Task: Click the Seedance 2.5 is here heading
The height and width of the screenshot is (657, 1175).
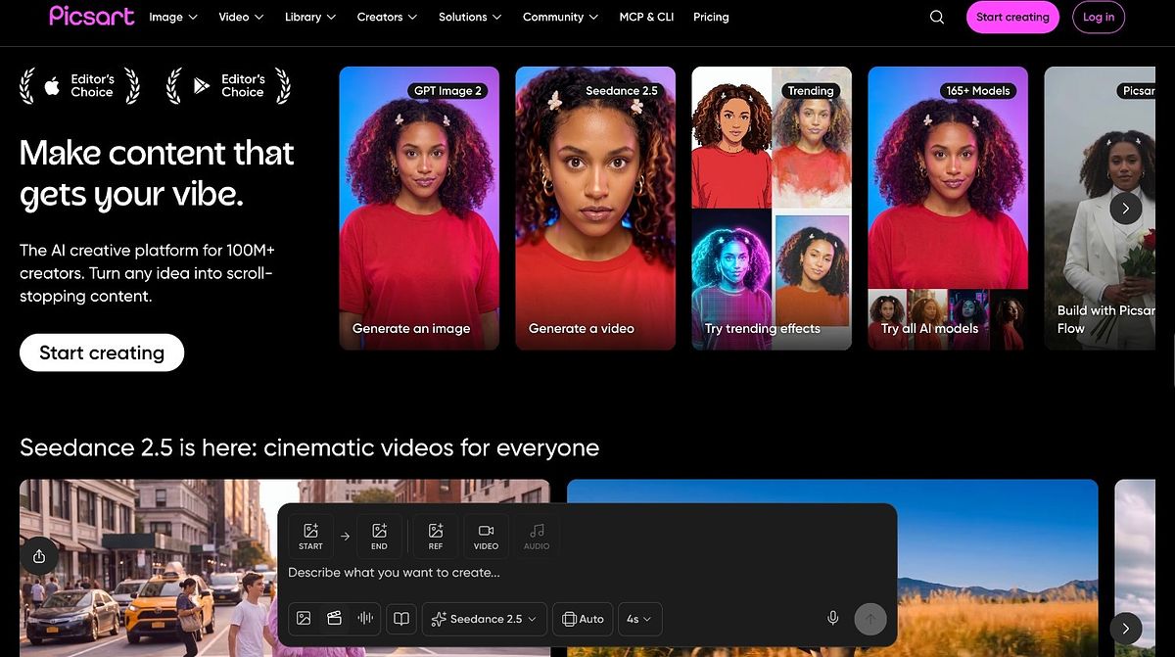Action: pos(309,447)
